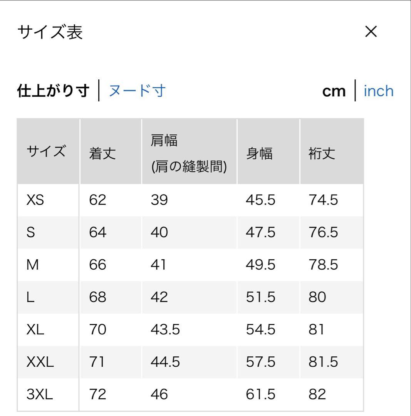Click the 身幅 column header

[x=260, y=154]
